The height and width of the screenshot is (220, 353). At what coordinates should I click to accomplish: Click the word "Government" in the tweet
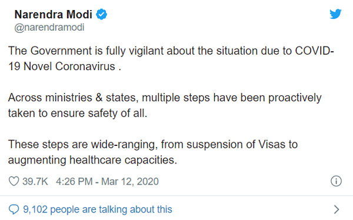coord(61,51)
